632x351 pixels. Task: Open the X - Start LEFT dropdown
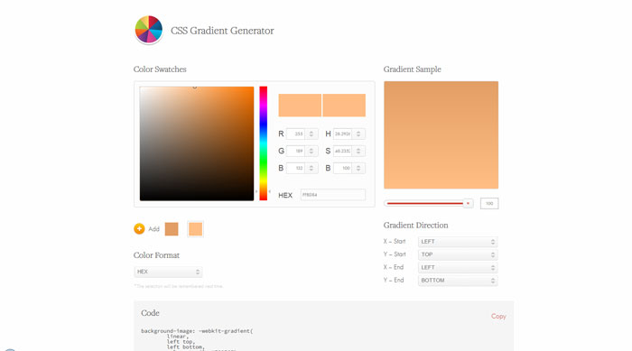458,242
